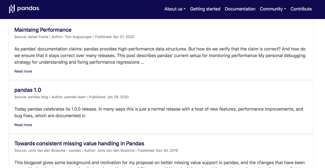The image size is (325, 168).
Task: Click the Tom Augspurger author metadata line
Action: pyautogui.click(x=74, y=37)
